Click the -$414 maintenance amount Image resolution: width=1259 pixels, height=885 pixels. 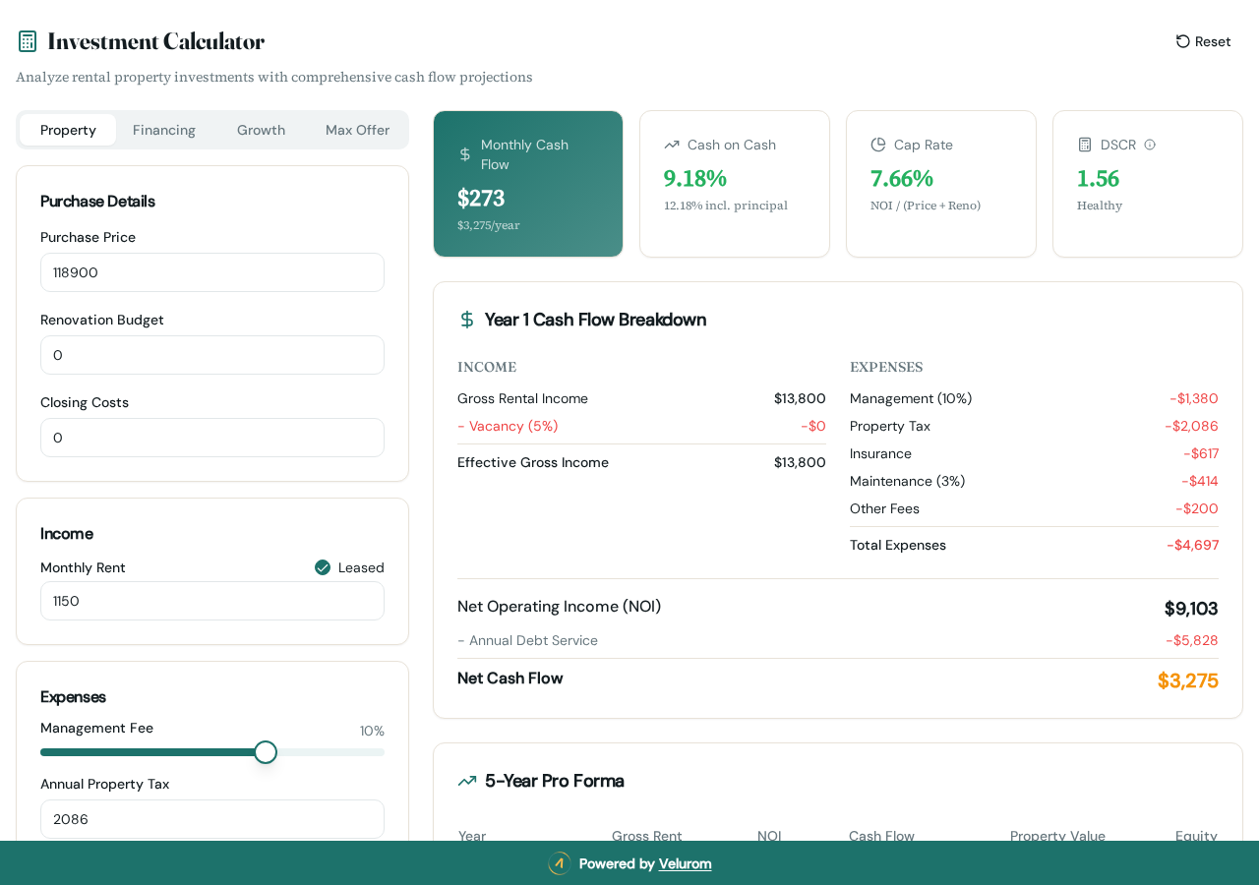click(x=1200, y=481)
